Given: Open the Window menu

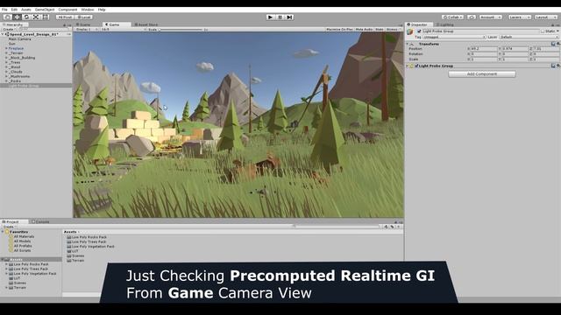Looking at the screenshot, I should [x=88, y=10].
